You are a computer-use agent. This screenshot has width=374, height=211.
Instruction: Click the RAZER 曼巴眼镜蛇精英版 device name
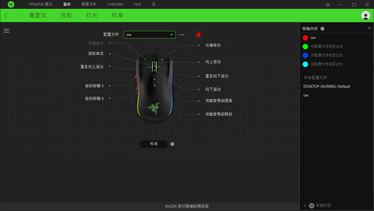[x=187, y=206]
